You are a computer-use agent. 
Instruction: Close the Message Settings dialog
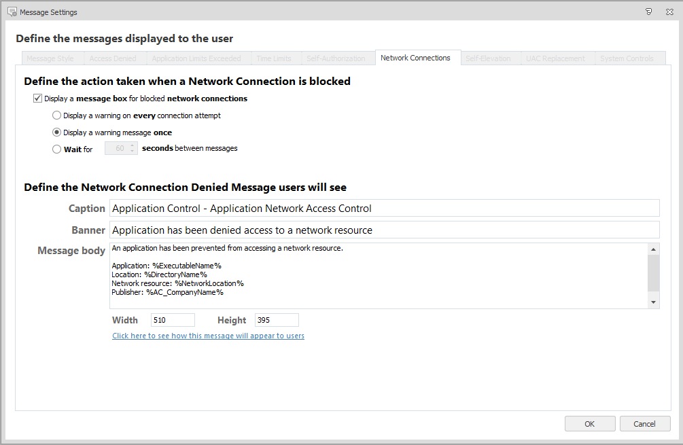669,12
